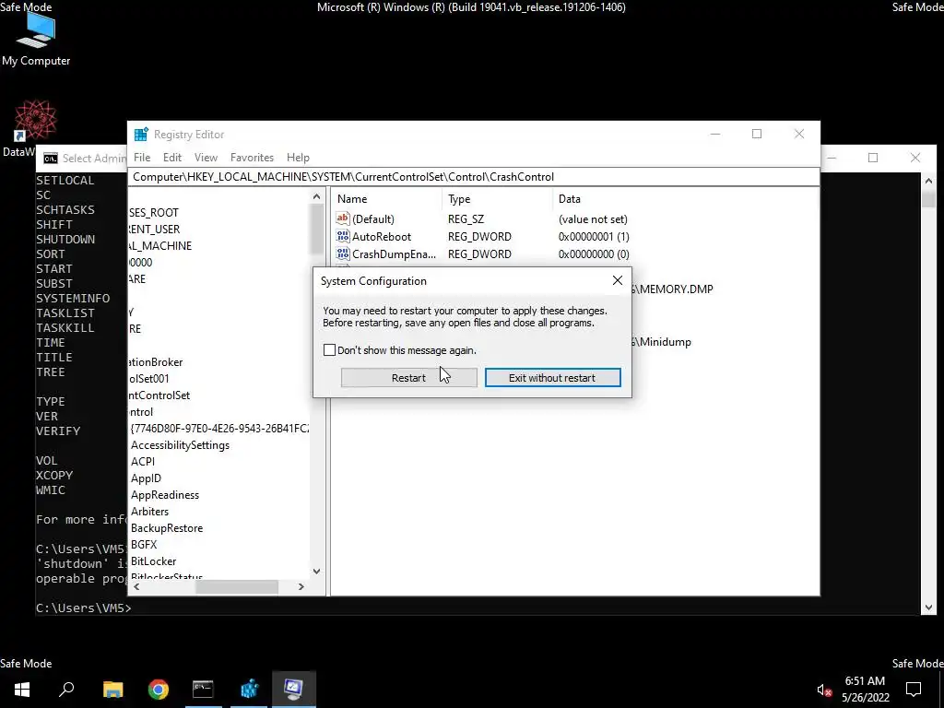Viewport: 944px width, 708px height.
Task: Select the BackupRestore registry key
Action: [x=167, y=528]
